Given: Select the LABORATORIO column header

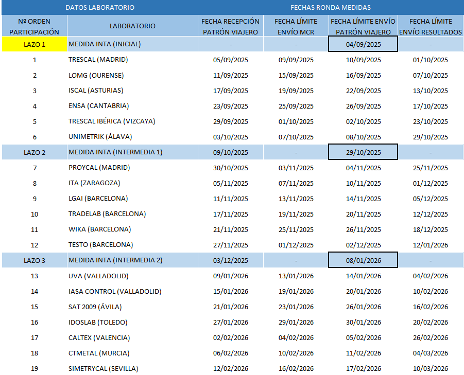Looking at the screenshot, I should (x=132, y=26).
